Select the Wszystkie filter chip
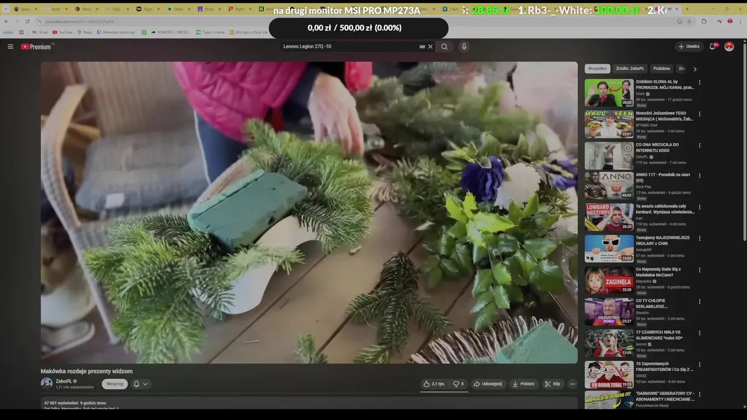This screenshot has width=747, height=420. [x=598, y=69]
